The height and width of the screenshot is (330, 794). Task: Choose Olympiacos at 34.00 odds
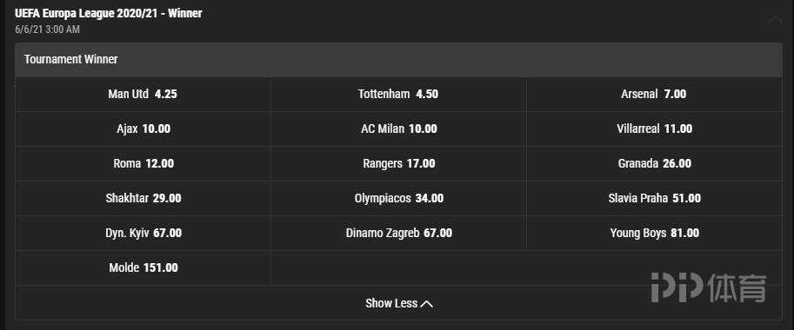click(398, 199)
